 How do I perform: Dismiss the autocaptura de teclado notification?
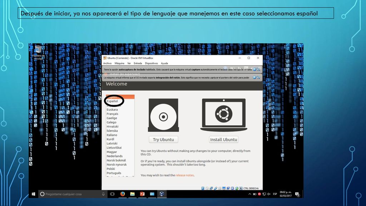[x=254, y=69]
